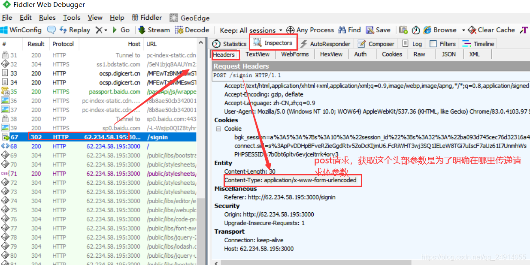
Task: Sort sessions by Protocol column
Action: point(63,44)
